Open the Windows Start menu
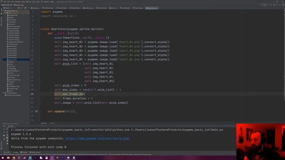 click(x=3, y=158)
